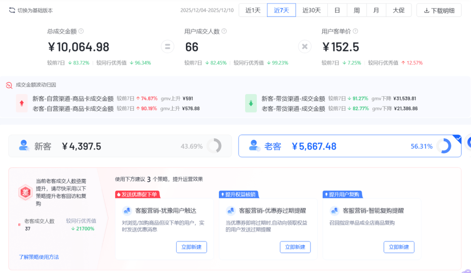This screenshot has width=471, height=273.
Task: Select the 新客 ¥4,397.5 card
Action: click(120, 146)
